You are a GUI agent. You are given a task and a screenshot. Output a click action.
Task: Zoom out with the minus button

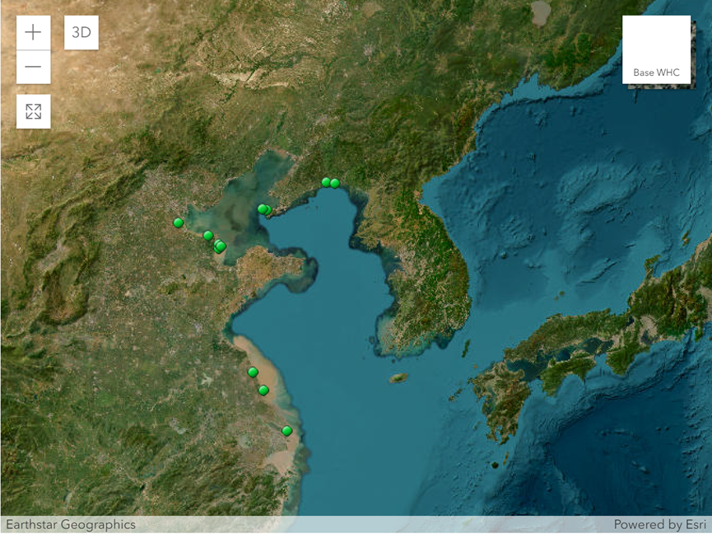tap(33, 67)
